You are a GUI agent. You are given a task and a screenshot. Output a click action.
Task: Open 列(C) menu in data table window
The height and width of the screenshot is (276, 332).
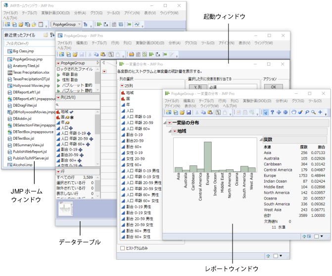coord(128,43)
